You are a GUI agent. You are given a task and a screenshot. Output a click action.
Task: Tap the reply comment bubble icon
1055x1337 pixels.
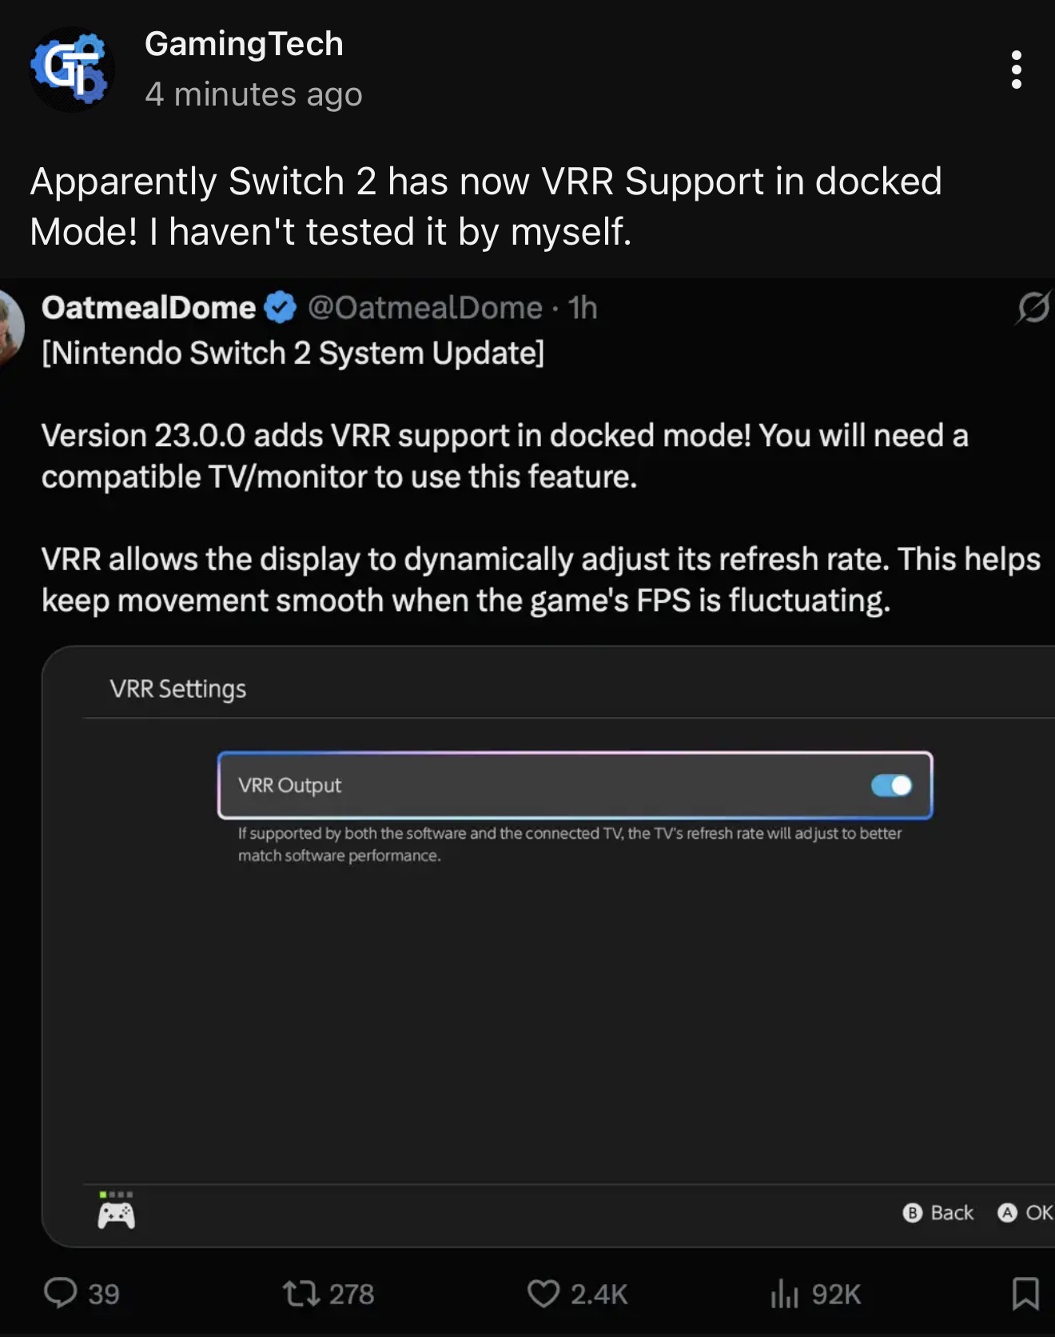tap(60, 1293)
